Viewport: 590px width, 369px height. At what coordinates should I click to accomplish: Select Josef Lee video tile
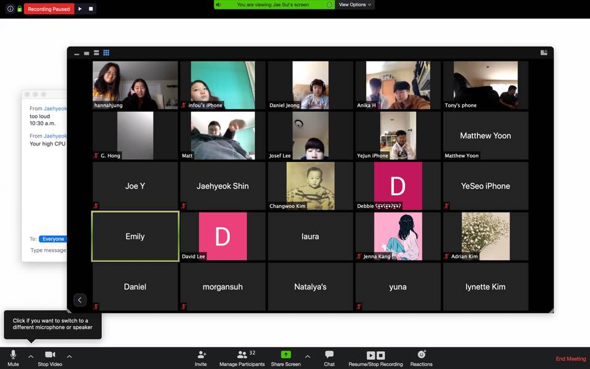pos(310,136)
